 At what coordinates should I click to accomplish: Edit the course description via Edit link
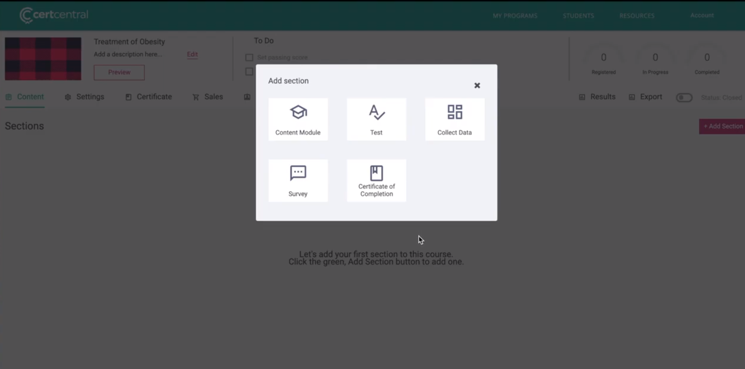pos(192,54)
